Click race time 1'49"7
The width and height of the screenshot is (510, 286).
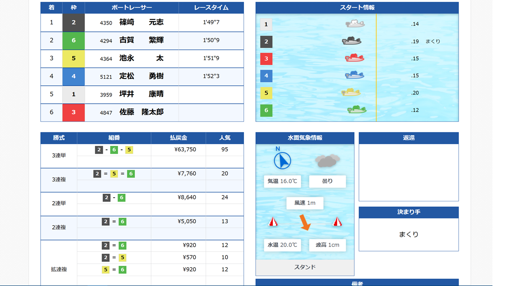coord(211,23)
